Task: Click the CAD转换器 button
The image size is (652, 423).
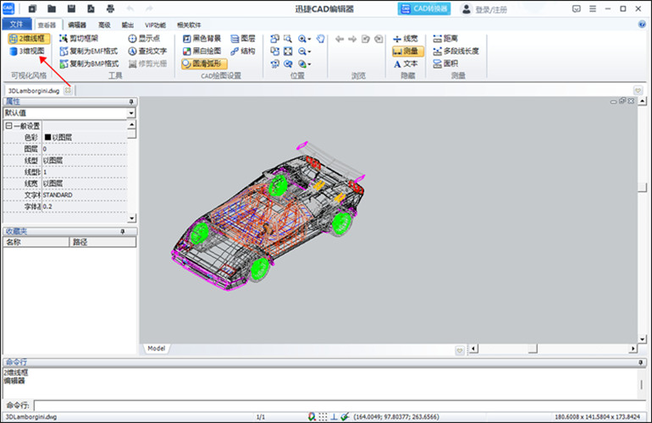Action: pyautogui.click(x=423, y=8)
